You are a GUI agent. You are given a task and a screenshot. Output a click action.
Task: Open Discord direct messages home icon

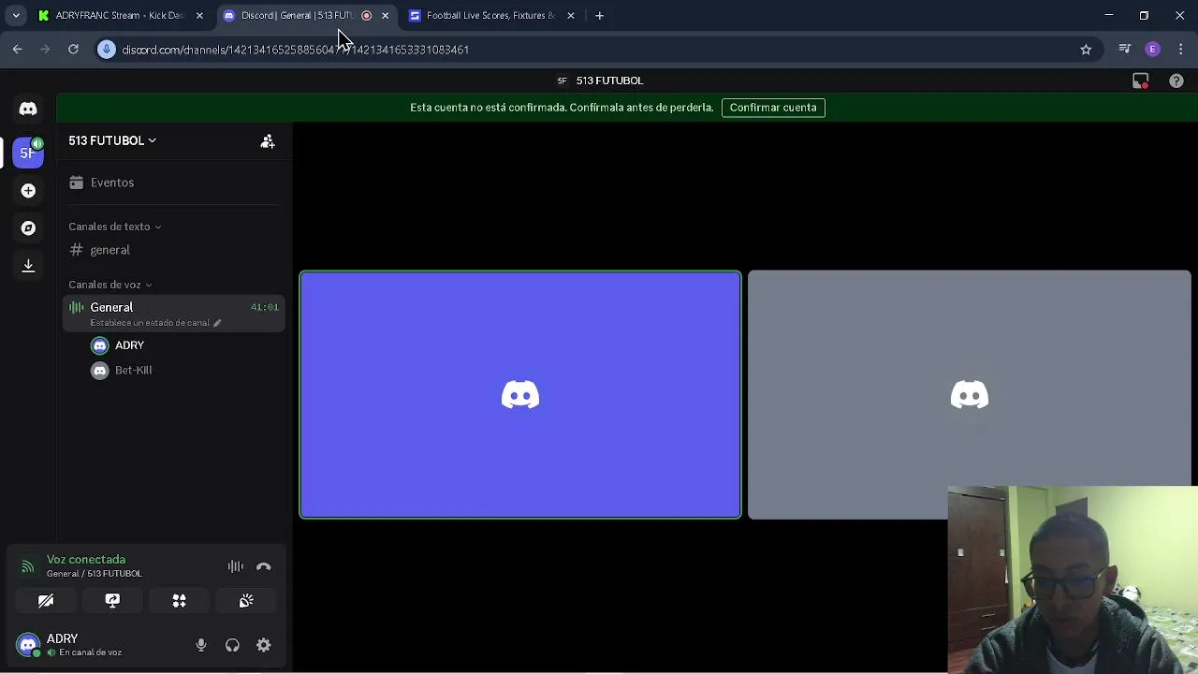point(28,109)
